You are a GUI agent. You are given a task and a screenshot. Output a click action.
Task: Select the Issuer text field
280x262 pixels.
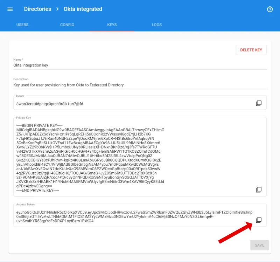105,103
